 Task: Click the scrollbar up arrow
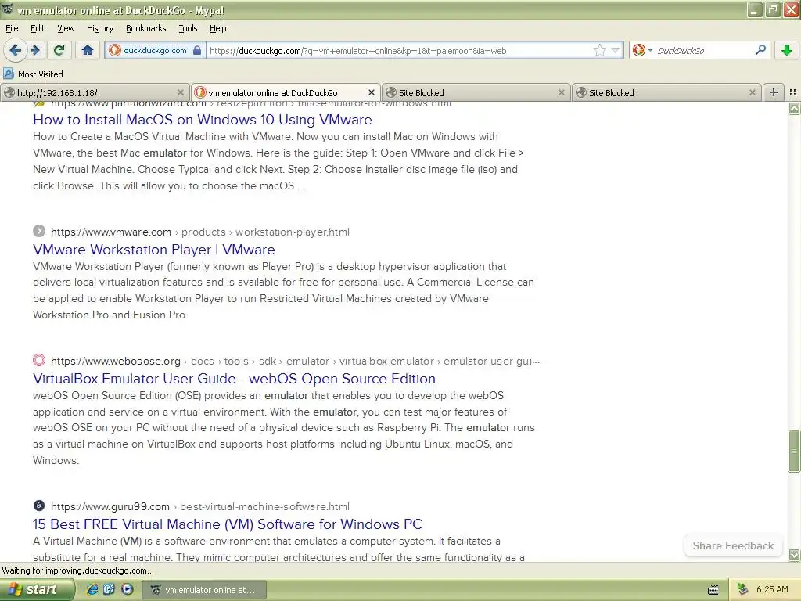[x=794, y=108]
